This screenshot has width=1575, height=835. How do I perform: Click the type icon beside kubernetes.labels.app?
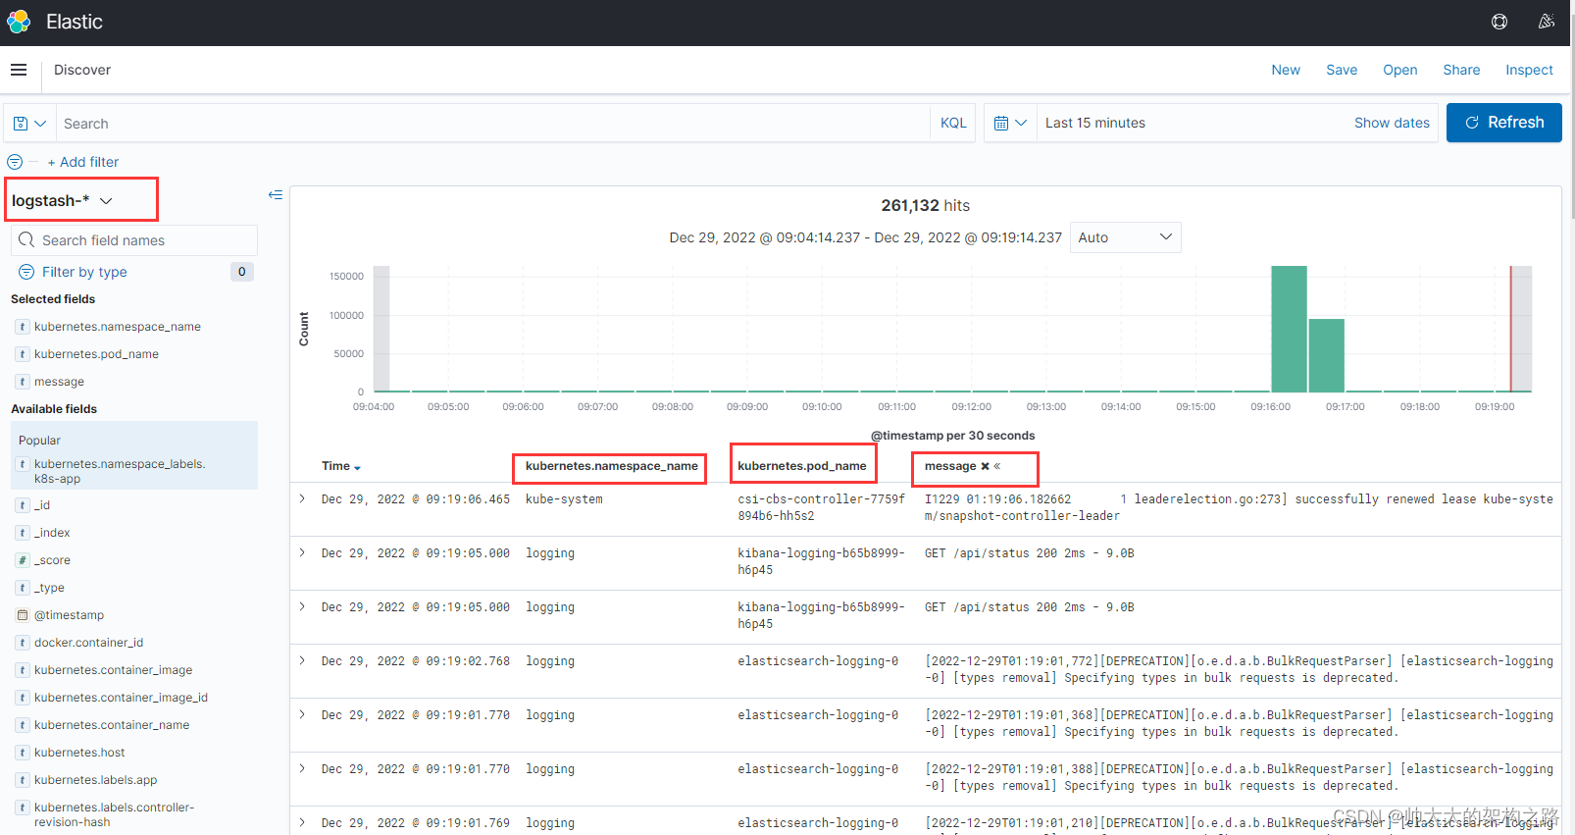click(23, 780)
